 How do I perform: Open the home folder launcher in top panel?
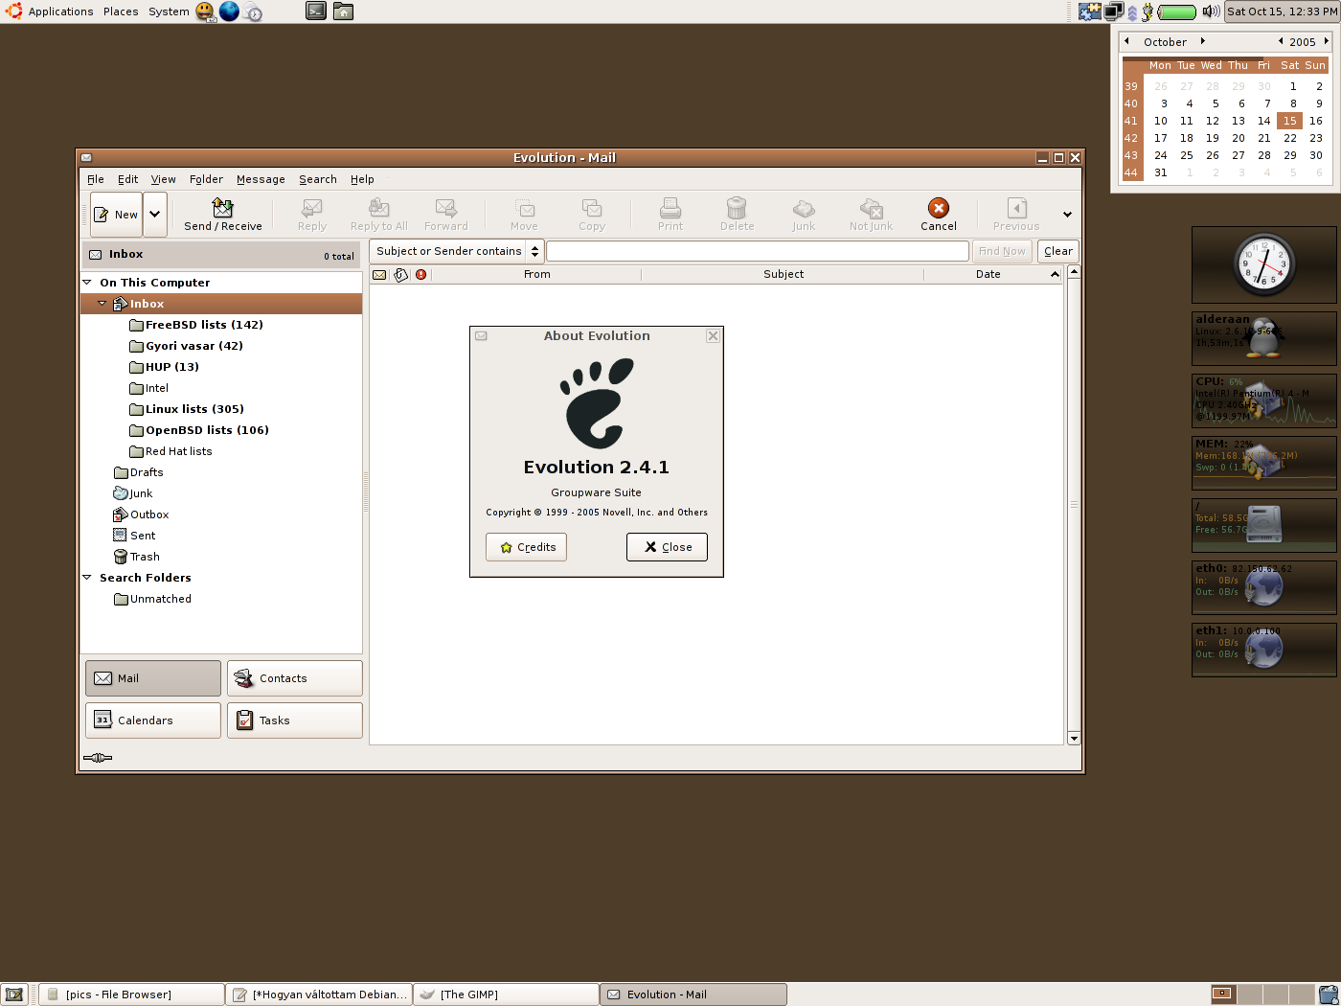(x=343, y=11)
